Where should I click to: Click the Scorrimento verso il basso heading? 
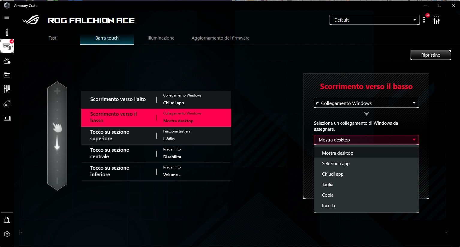[x=366, y=86]
